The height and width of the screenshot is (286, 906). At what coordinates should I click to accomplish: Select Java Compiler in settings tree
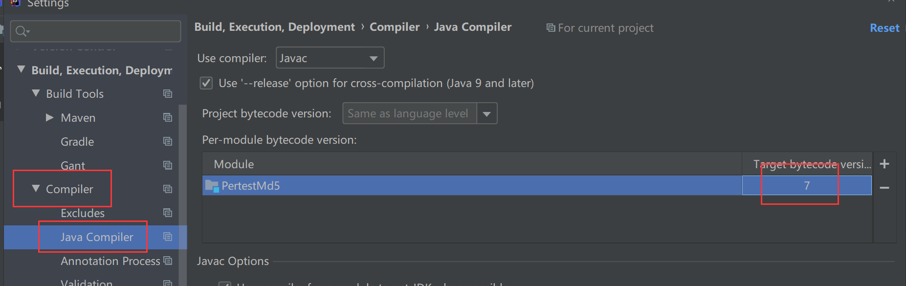pos(97,237)
